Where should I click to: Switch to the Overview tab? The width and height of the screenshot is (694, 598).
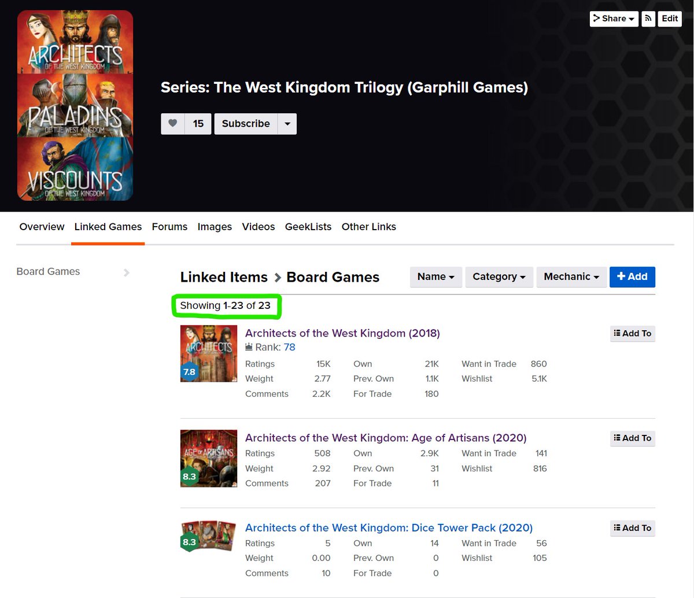(42, 227)
